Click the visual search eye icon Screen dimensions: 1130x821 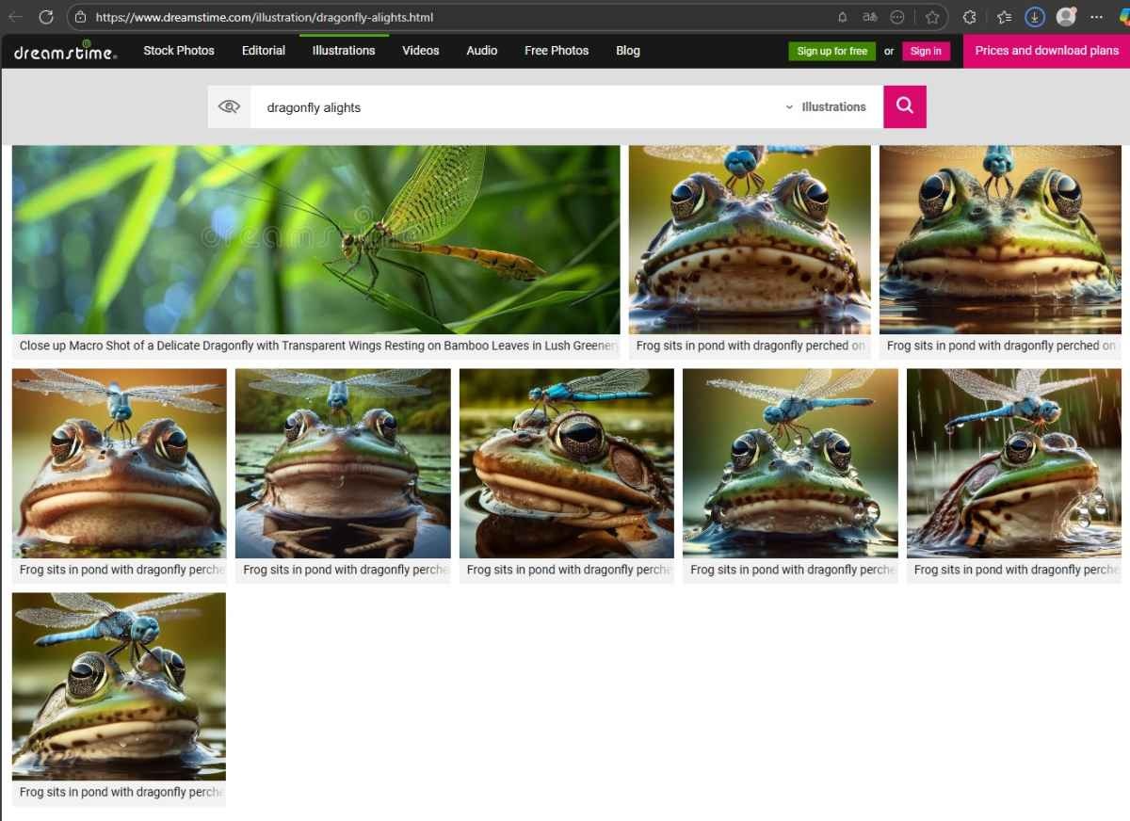[229, 106]
